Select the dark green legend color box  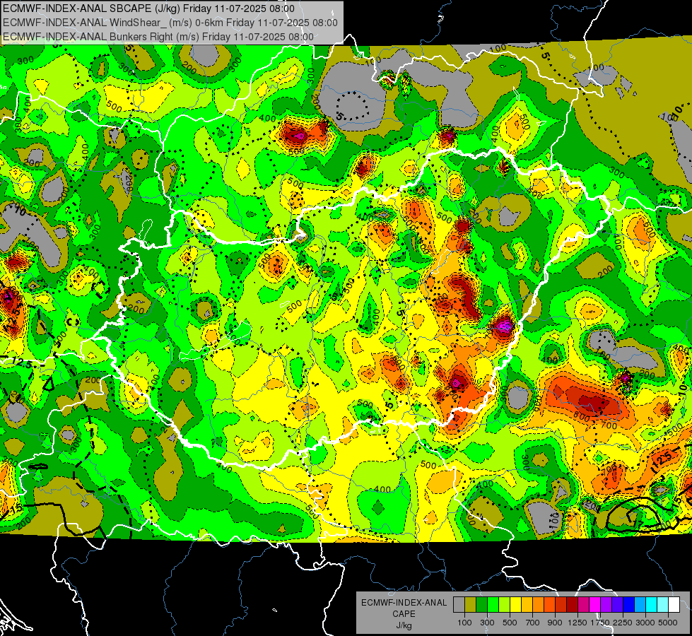tap(481, 605)
